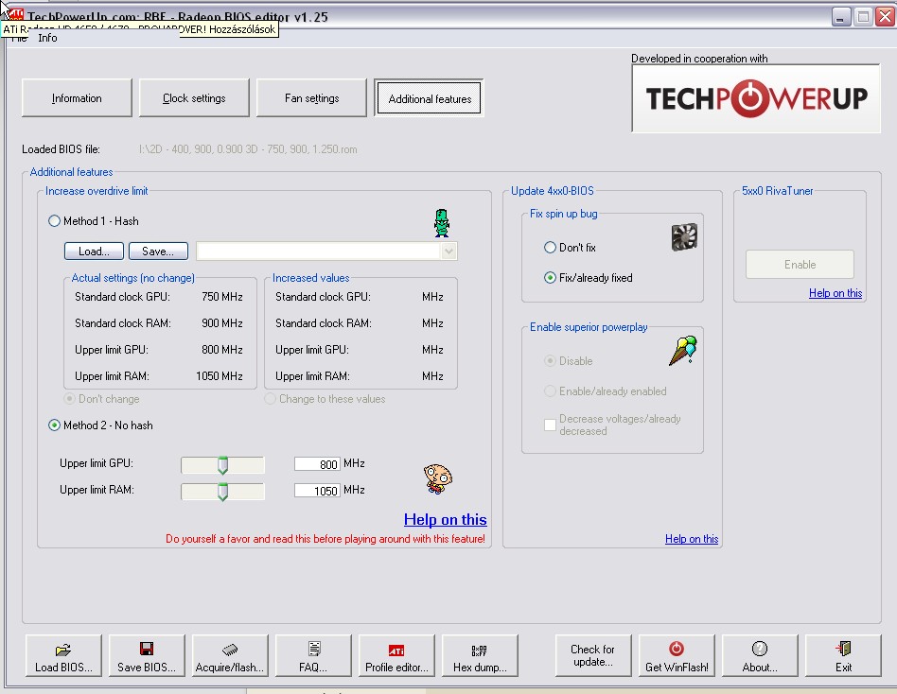Click the Load... hash button

[x=94, y=251]
